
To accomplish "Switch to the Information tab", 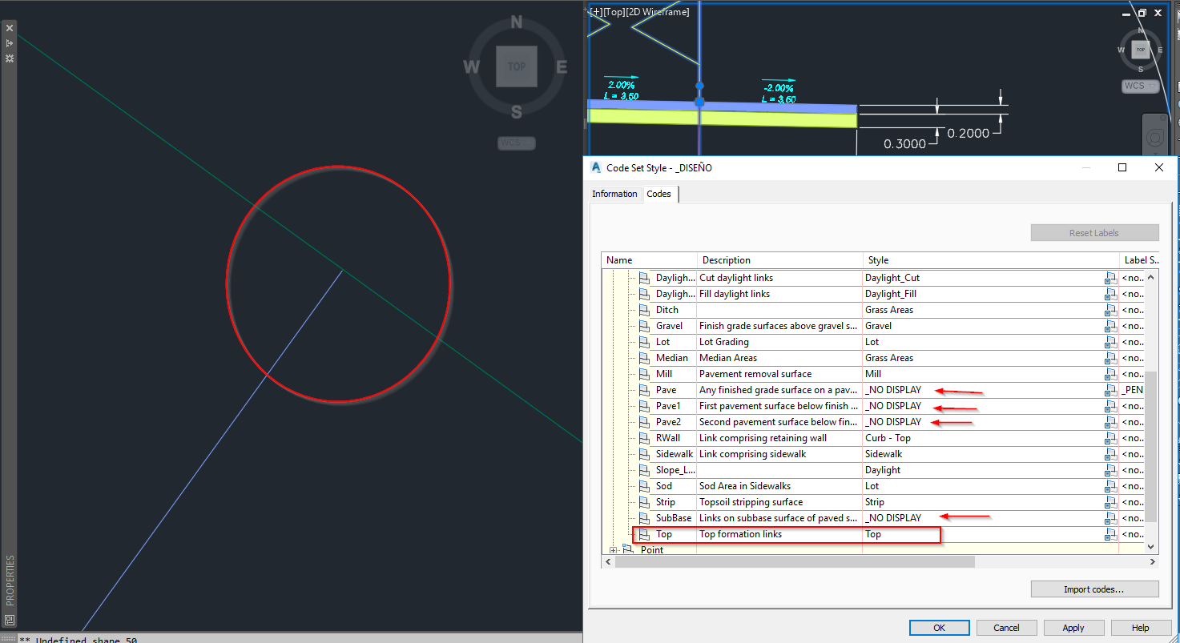I will tap(614, 194).
